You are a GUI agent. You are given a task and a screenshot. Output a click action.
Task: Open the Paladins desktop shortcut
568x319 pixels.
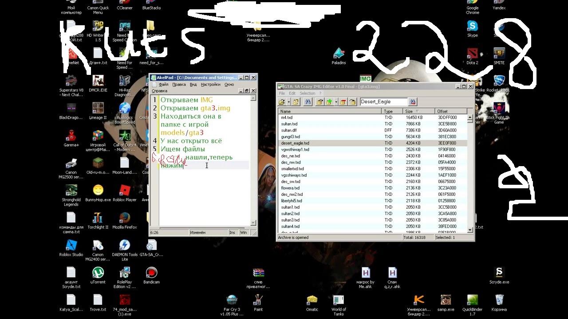point(339,54)
